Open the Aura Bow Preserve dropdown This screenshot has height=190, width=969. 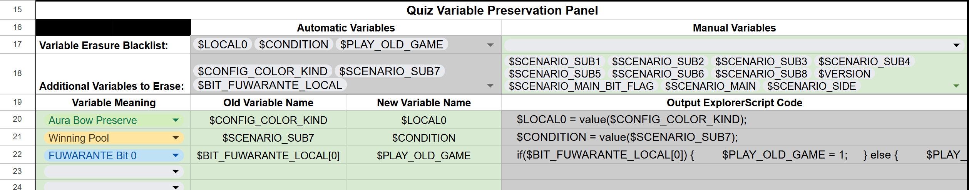tap(176, 120)
